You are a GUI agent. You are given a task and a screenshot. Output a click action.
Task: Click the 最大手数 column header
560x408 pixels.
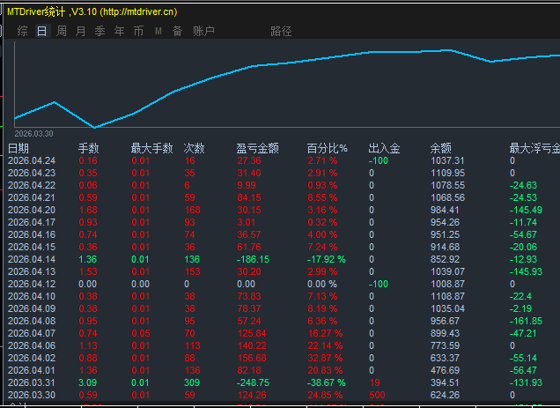pyautogui.click(x=151, y=148)
